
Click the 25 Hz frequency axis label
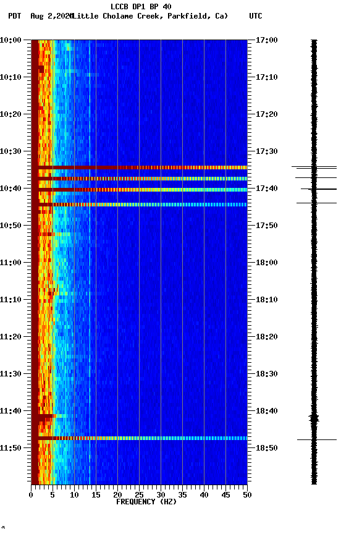[x=139, y=495]
